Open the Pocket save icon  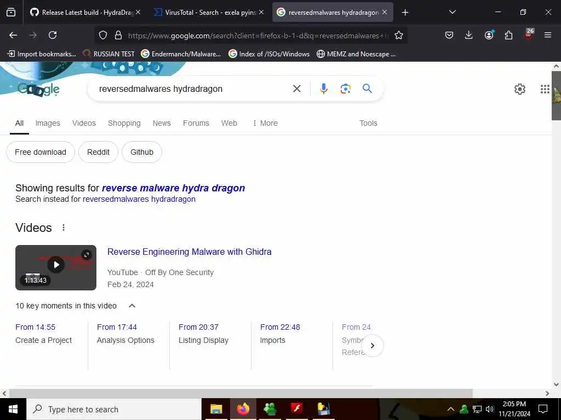449,35
